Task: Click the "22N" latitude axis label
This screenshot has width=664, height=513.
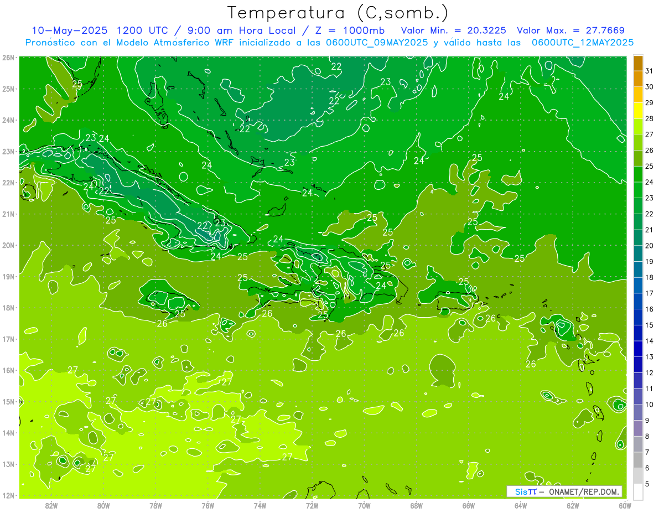Action: (8, 183)
